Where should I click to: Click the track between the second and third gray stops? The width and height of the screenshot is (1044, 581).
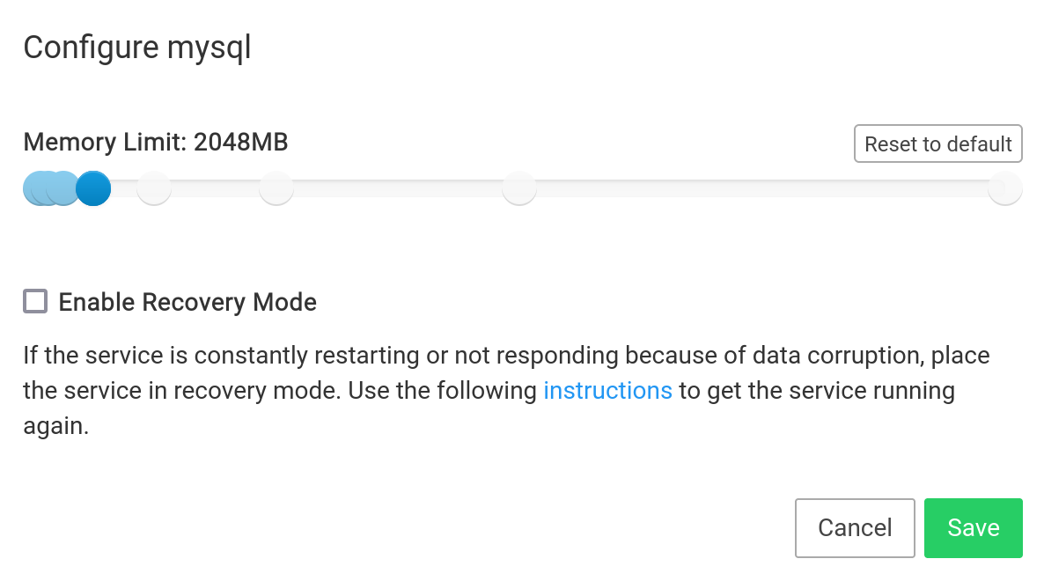(398, 188)
